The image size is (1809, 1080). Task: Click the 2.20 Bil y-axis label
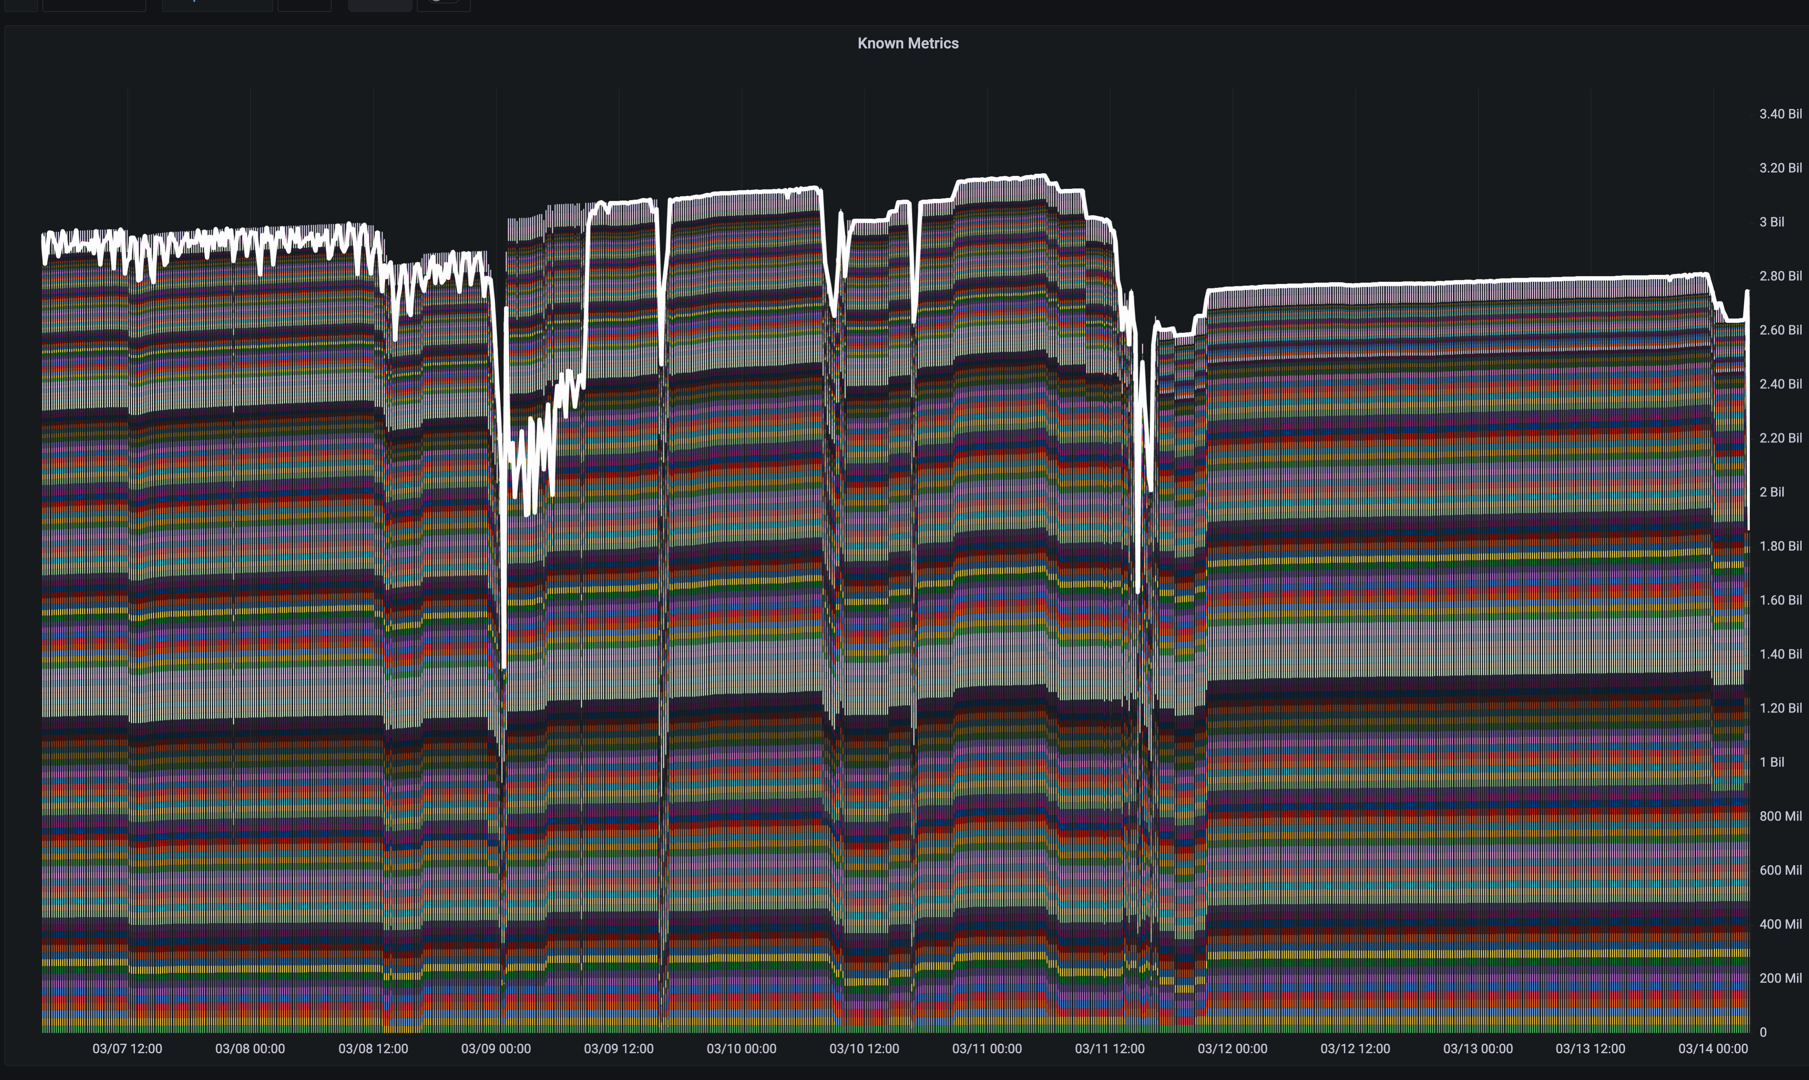pos(1780,438)
